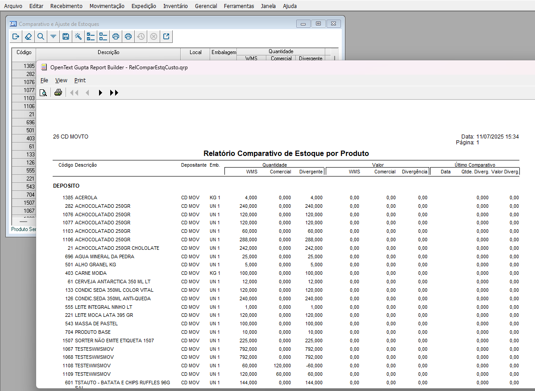Screen dimensions: 535x391
Task: Click the Local column header
Action: click(x=195, y=52)
